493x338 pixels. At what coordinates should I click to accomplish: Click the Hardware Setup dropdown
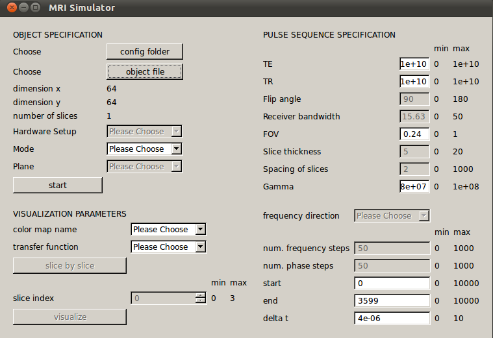(144, 131)
